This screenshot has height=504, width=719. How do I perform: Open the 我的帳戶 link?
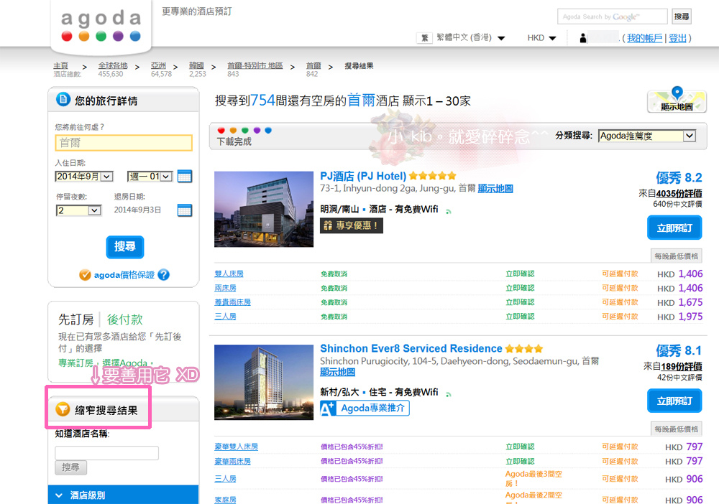(645, 38)
